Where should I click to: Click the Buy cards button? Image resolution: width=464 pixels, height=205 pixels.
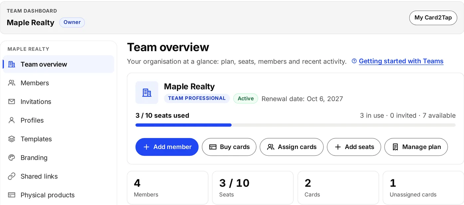coord(229,147)
